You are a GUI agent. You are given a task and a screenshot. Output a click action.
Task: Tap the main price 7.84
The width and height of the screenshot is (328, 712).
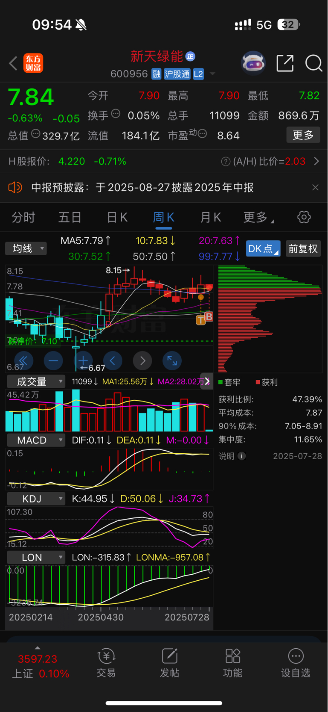point(31,97)
